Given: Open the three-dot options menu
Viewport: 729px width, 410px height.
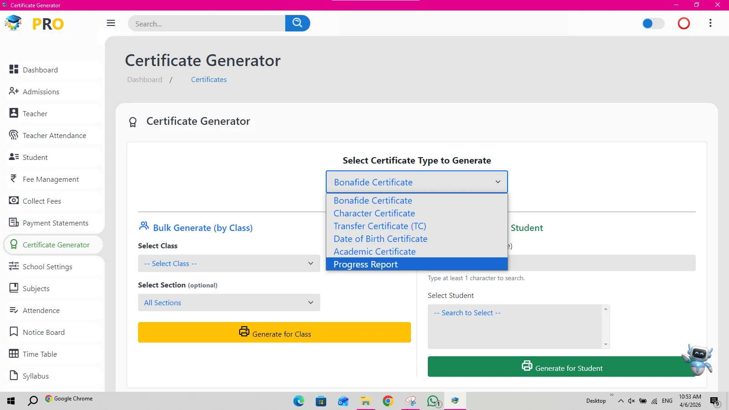Looking at the screenshot, I should pyautogui.click(x=710, y=23).
